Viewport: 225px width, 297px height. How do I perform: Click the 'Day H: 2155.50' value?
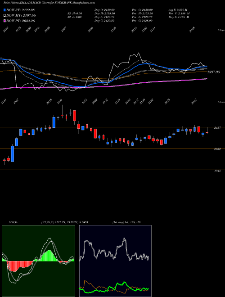(x=104, y=13)
